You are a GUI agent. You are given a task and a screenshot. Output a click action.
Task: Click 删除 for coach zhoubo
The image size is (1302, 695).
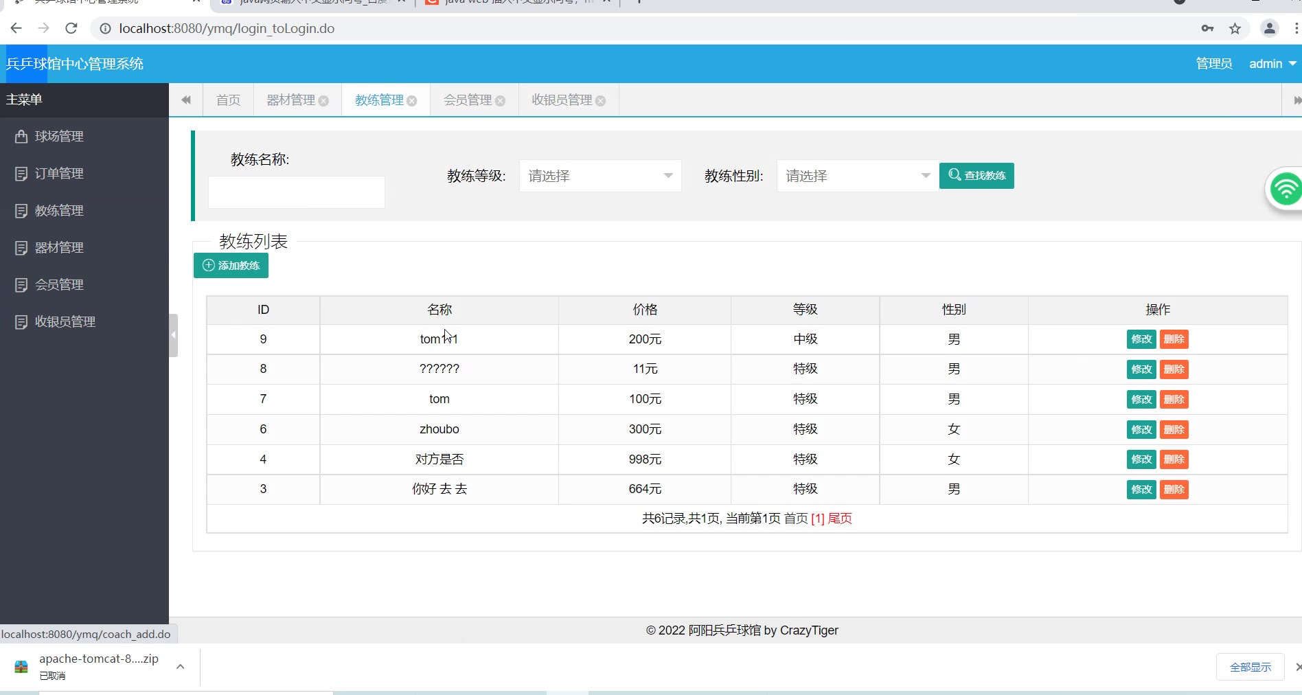click(x=1174, y=430)
